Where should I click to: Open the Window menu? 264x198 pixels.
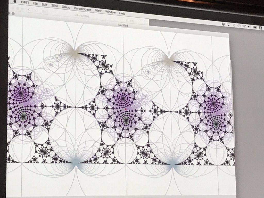point(110,12)
